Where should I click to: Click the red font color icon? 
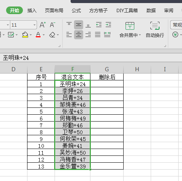[38, 35]
